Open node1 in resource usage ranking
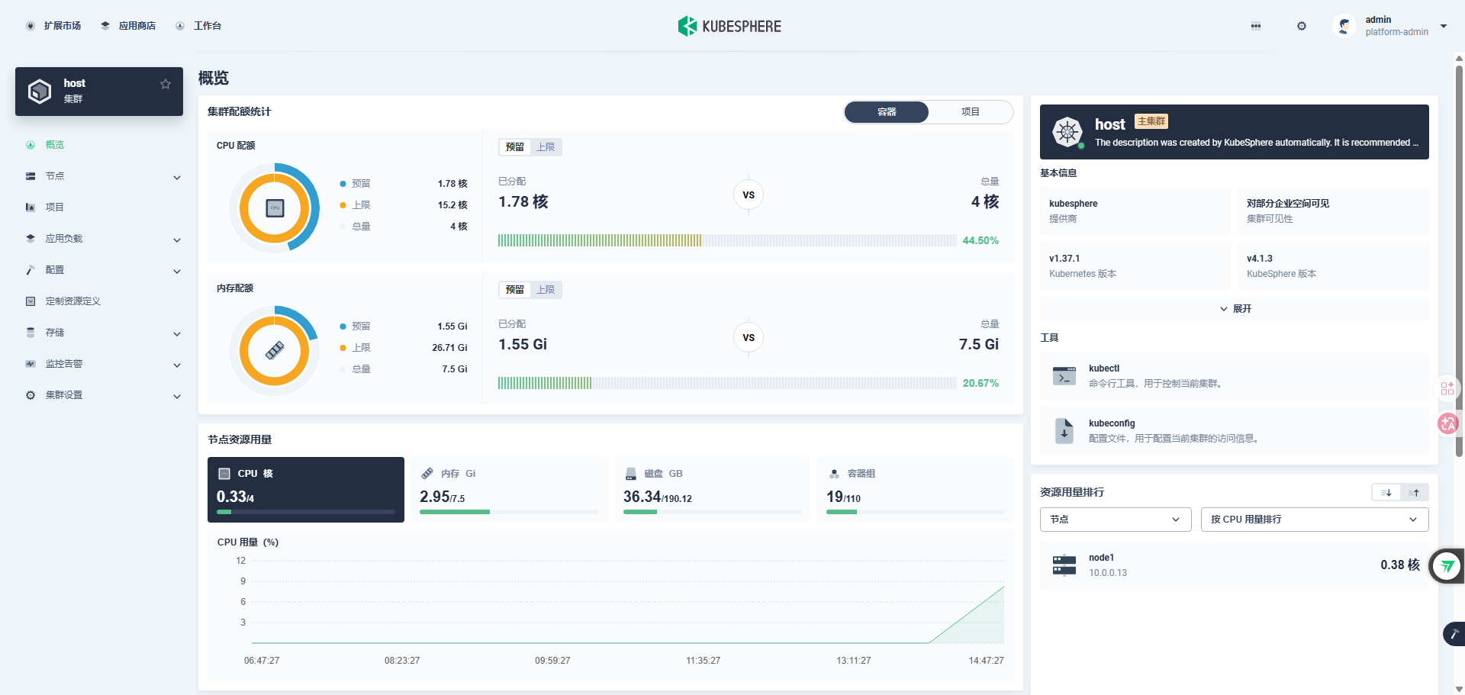 tap(1234, 565)
